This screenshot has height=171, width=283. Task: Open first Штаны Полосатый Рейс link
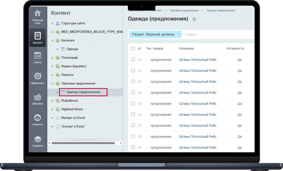[x=198, y=60]
